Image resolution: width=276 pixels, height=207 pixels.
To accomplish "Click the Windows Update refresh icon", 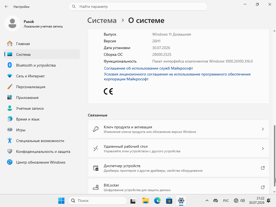I will point(10,162).
